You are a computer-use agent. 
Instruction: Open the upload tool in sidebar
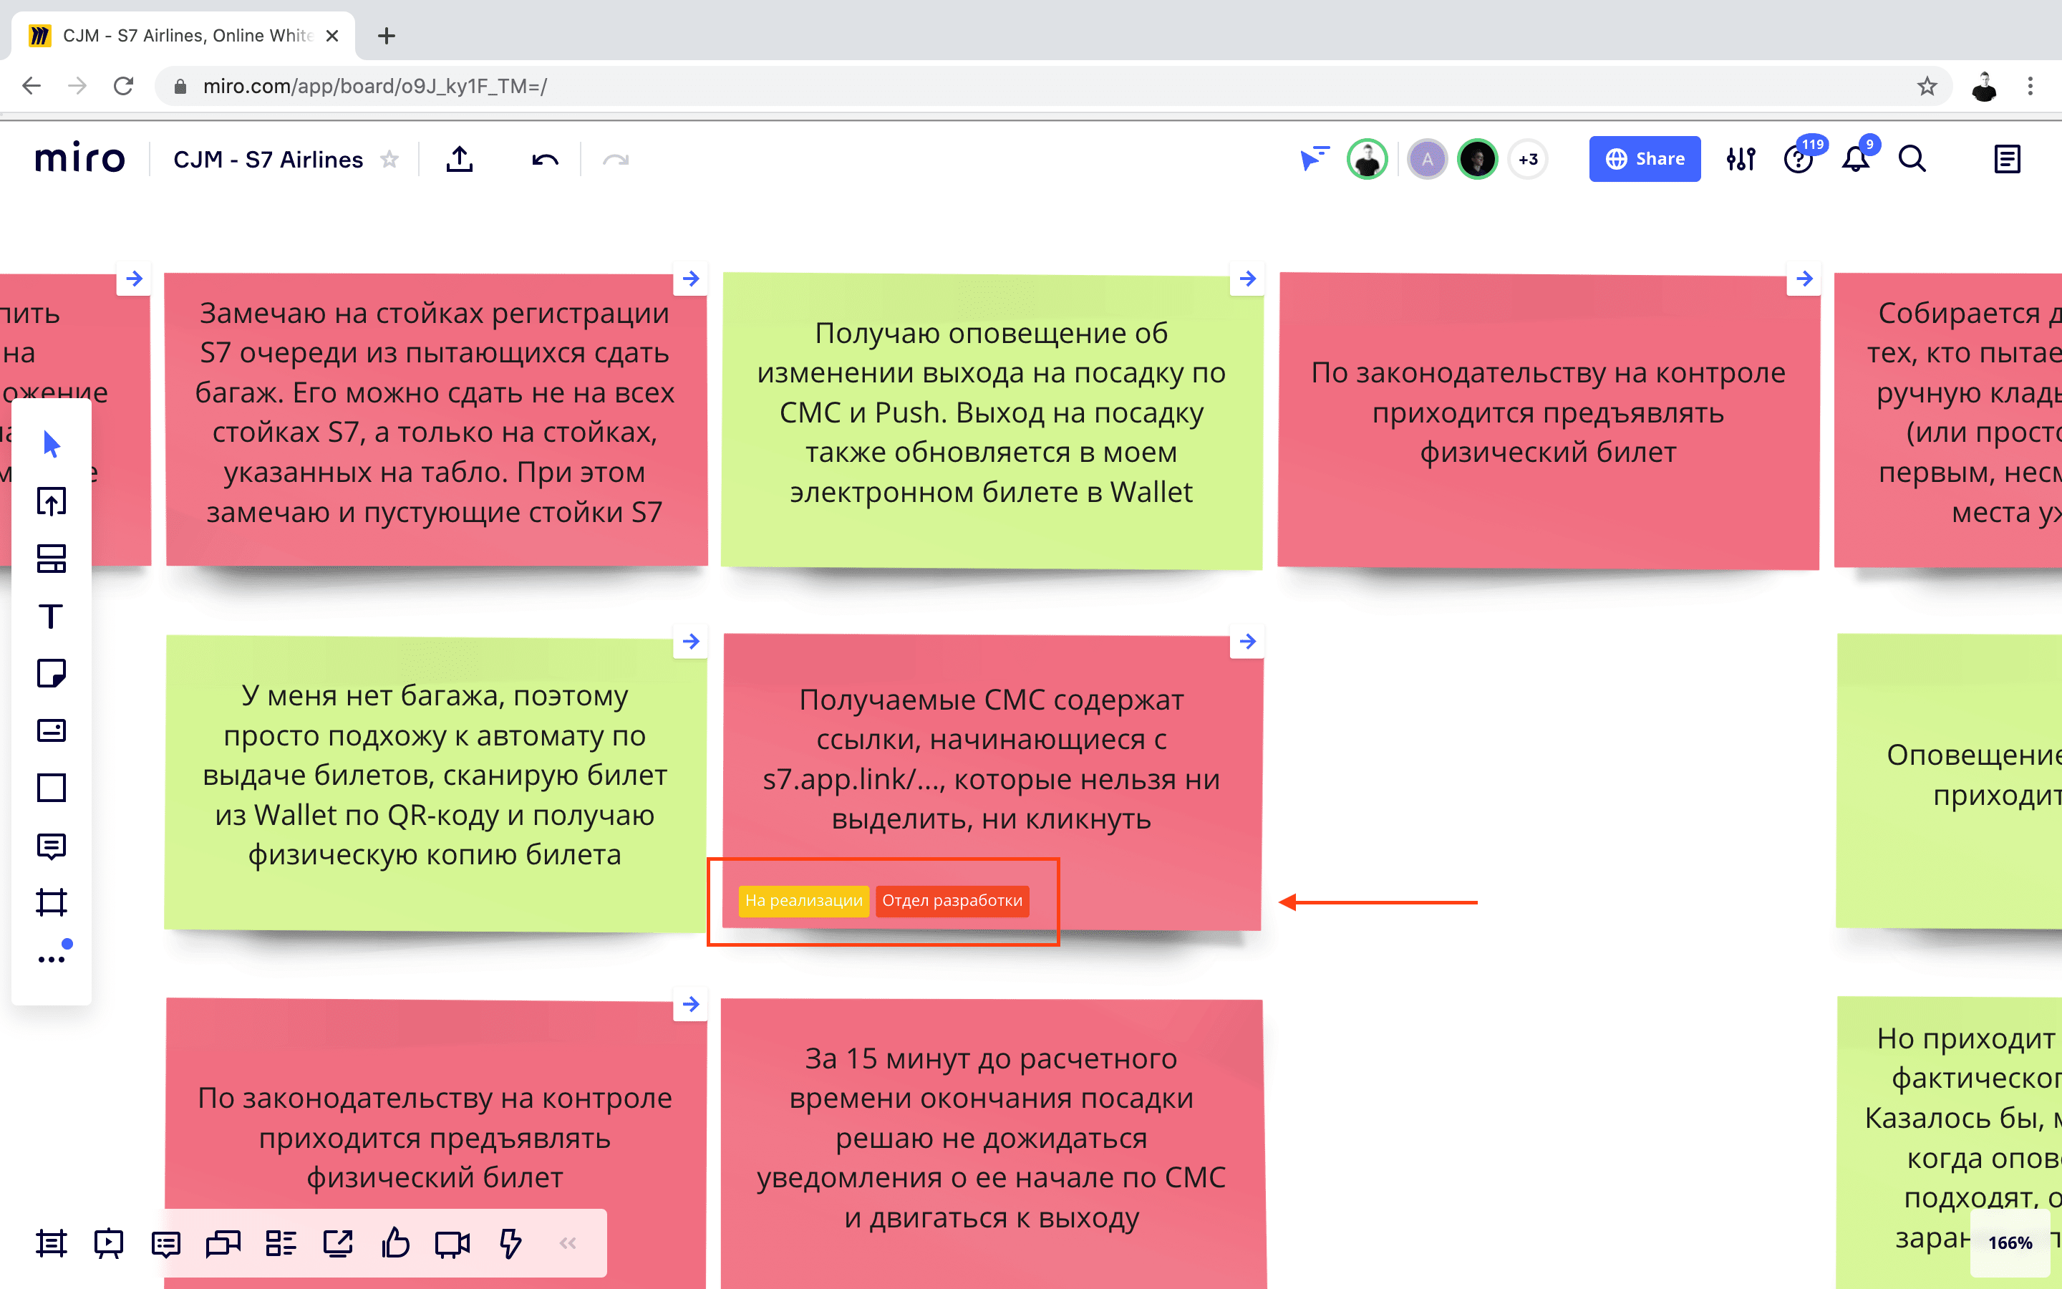(51, 502)
